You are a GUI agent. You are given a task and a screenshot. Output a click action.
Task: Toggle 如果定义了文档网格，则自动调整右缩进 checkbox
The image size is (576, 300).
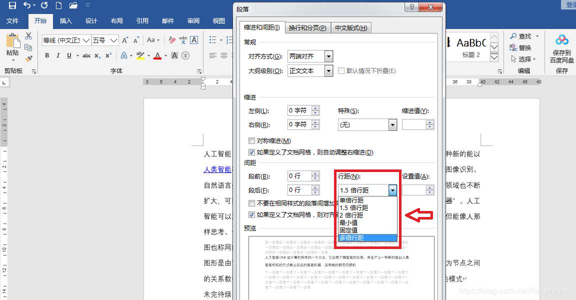[x=251, y=152]
